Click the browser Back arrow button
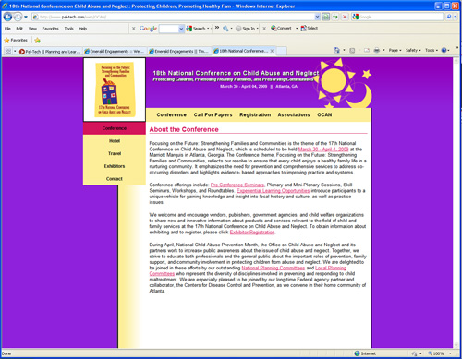This screenshot has width=462, height=359. coord(7,17)
